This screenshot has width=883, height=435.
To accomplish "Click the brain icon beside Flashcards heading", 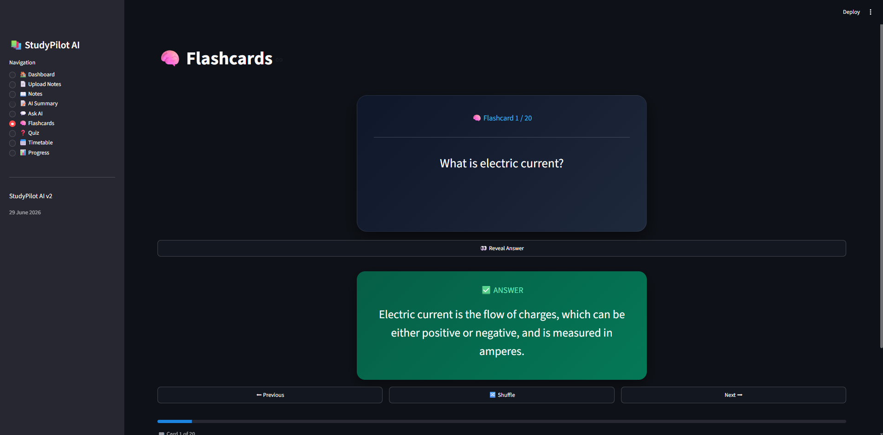I will point(170,58).
